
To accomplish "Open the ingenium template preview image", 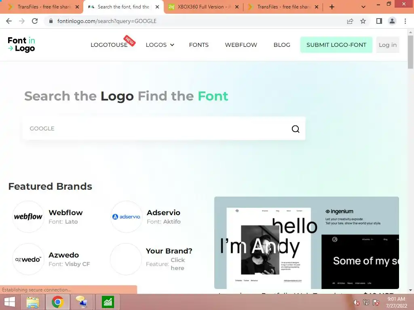I will click(306, 243).
